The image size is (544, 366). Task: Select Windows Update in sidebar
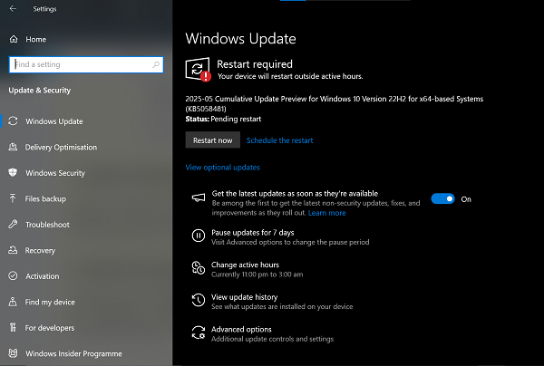(54, 121)
